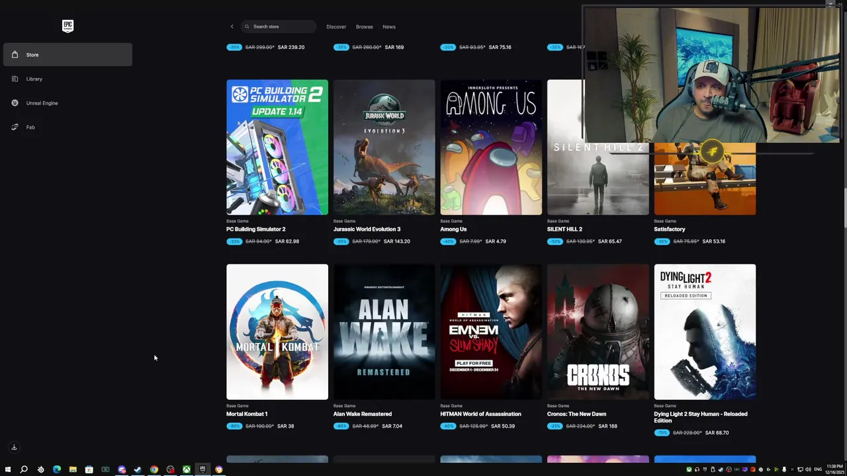Open the Downloads arrow icon
This screenshot has height=476, width=847.
click(x=14, y=447)
